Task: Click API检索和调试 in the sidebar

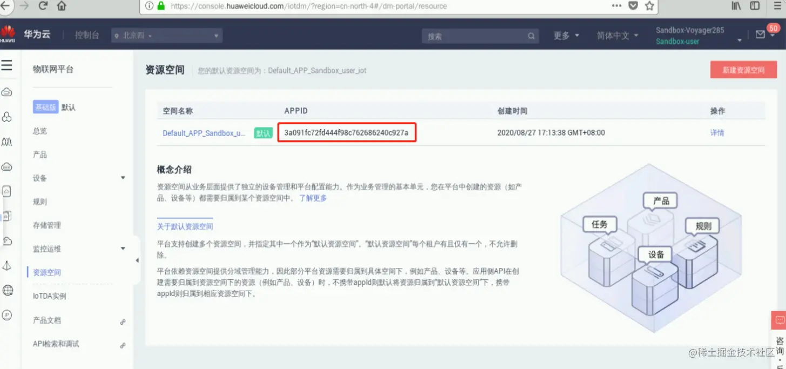Action: coord(56,344)
